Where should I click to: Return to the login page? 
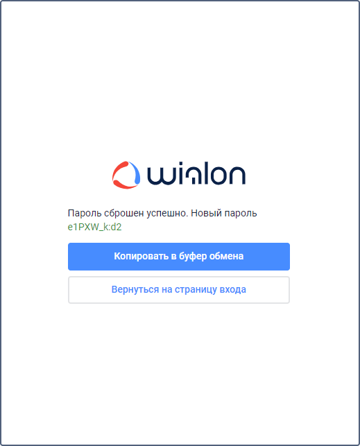click(x=179, y=289)
